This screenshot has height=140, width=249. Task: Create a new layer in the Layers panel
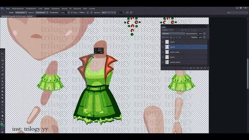(x=202, y=68)
